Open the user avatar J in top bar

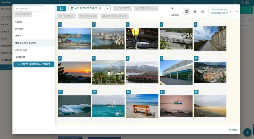(x=242, y=2)
